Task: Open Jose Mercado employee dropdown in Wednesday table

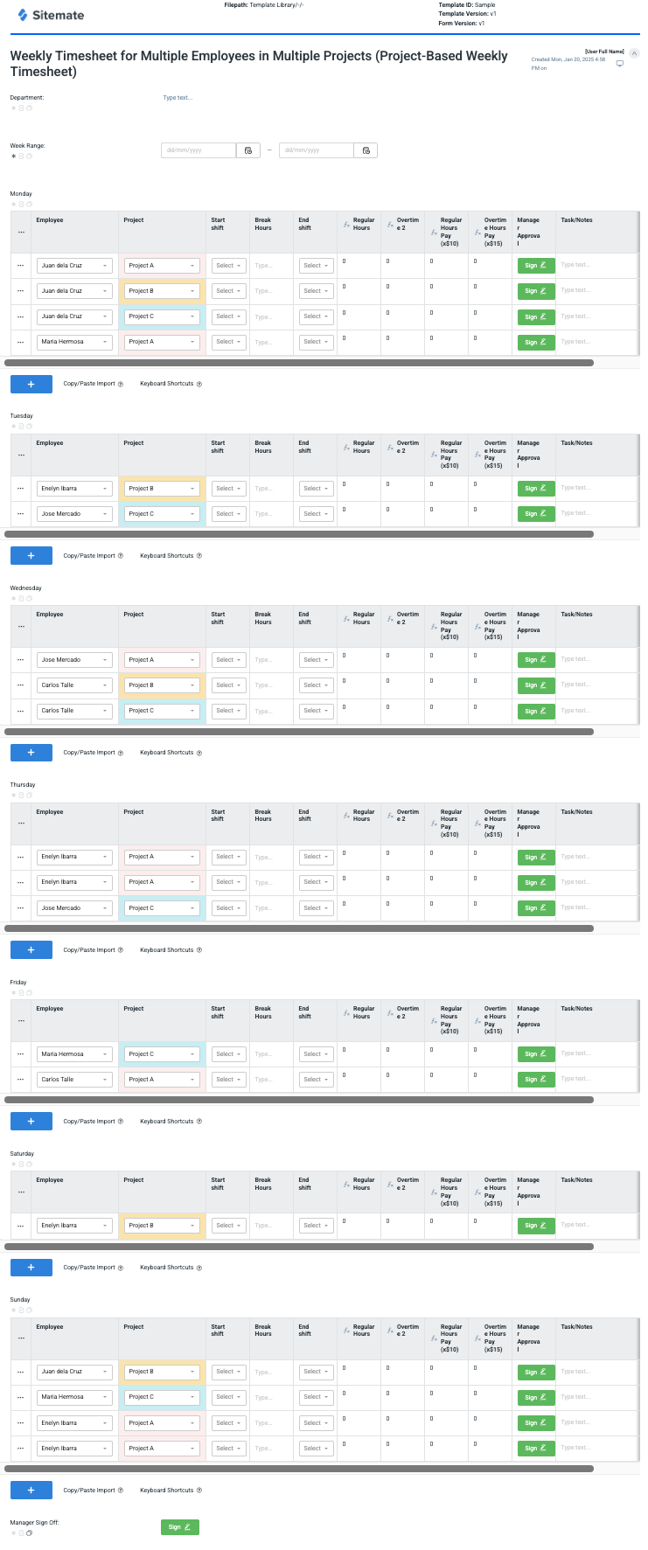Action: [75, 660]
